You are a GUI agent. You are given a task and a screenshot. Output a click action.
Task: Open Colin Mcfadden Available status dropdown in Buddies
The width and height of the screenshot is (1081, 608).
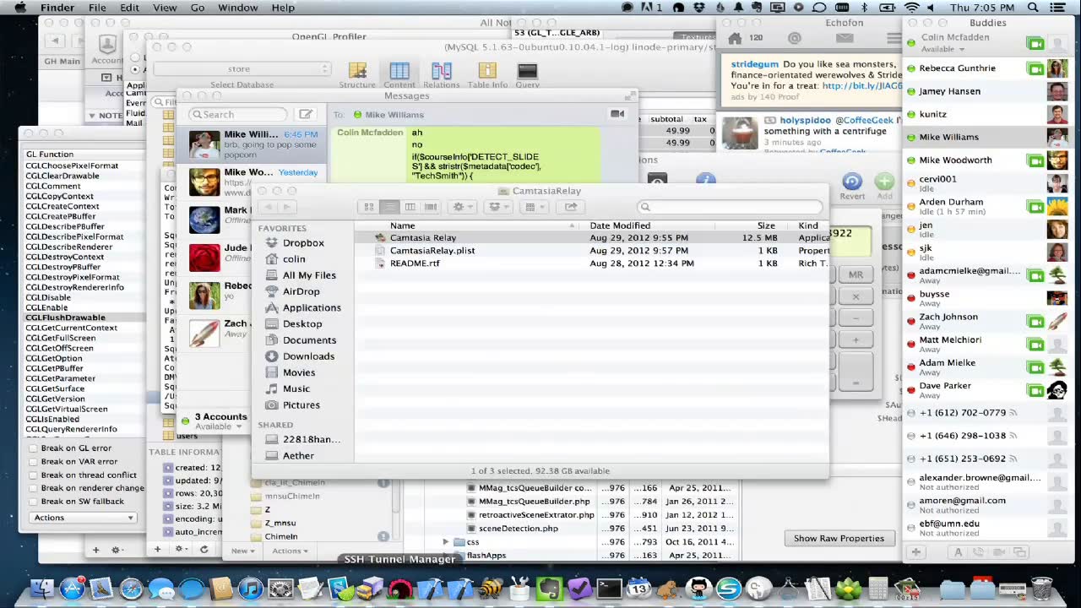(x=942, y=49)
